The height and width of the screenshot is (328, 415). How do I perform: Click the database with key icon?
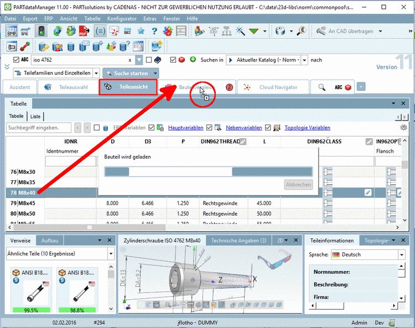[43, 46]
